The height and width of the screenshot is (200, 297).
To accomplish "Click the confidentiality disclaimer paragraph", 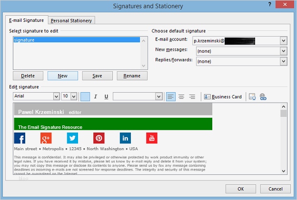I will 110,165.
